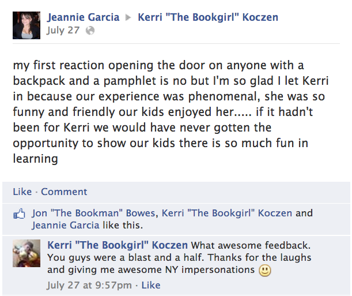
Task: Open the comment's 9:57pm timestamp
Action: point(90,285)
